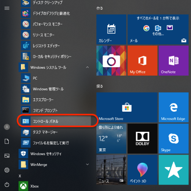Screen dimensions: 191x191
Task: Open the メール tile
Action: click(x=158, y=29)
